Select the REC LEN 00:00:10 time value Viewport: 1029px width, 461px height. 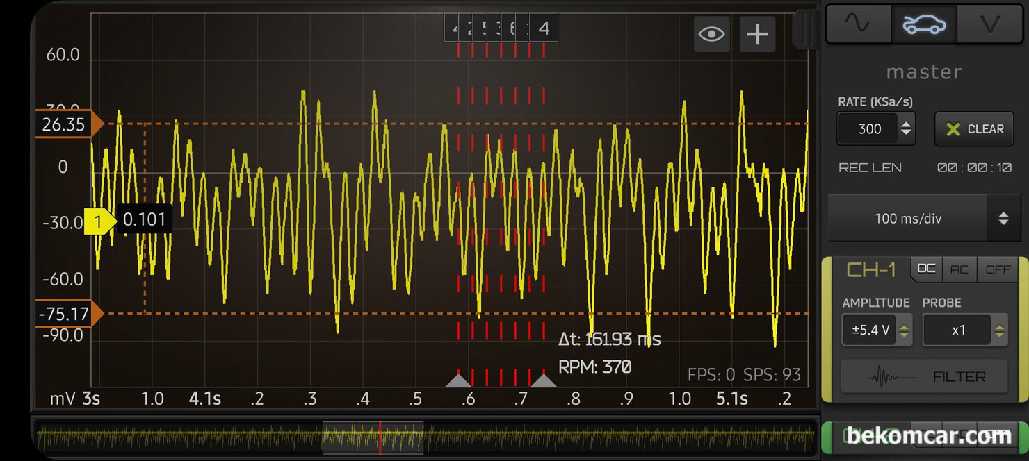click(973, 167)
